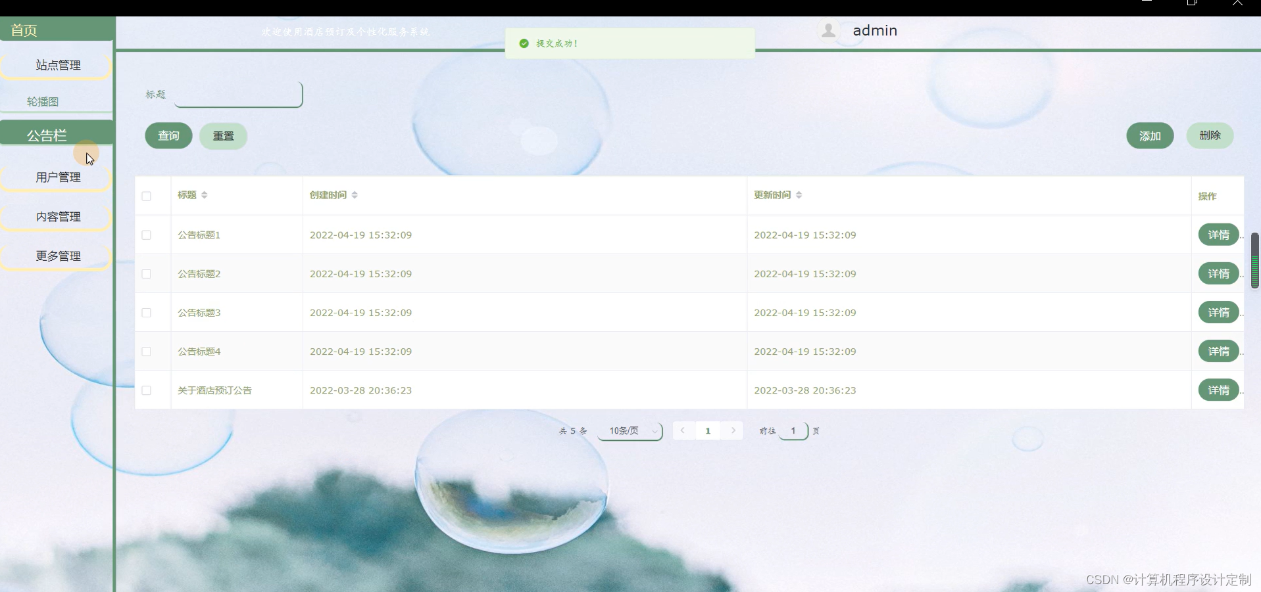Click the 删除 delete button
This screenshot has height=592, width=1261.
tap(1210, 135)
